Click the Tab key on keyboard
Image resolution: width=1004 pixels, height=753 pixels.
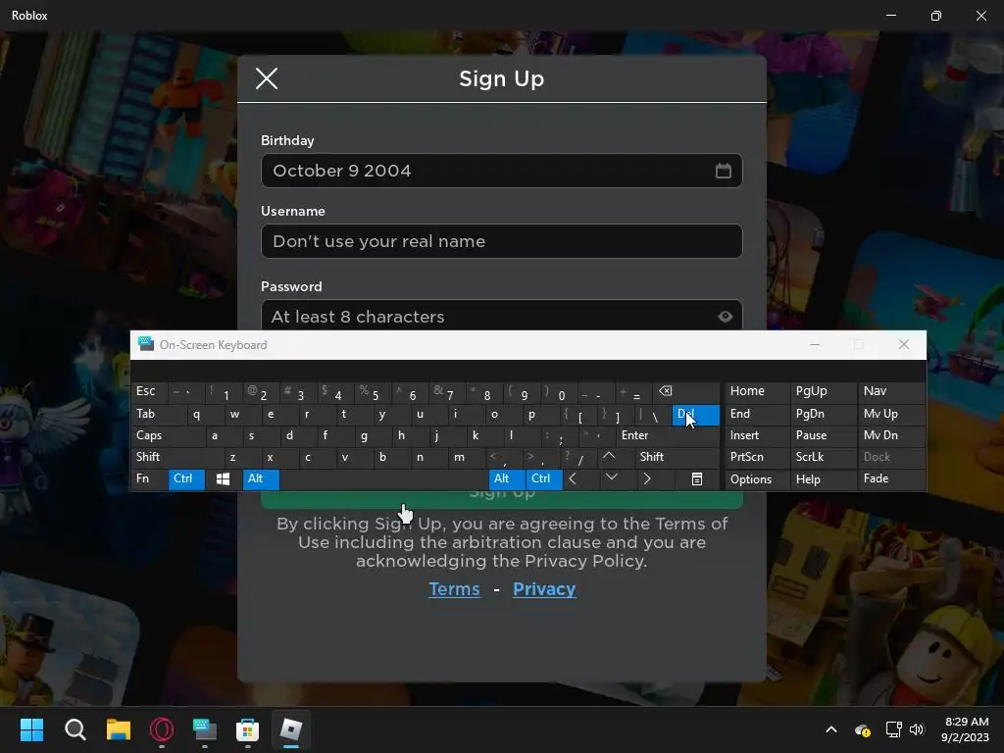[158, 415]
